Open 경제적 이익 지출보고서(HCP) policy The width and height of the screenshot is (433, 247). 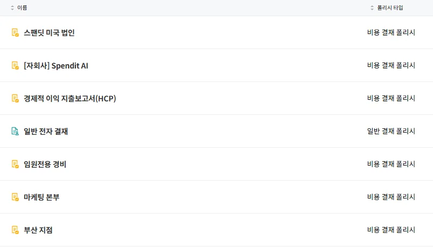70,98
